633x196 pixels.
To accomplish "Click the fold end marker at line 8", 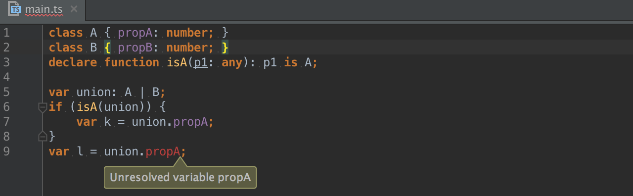I will tap(43, 136).
